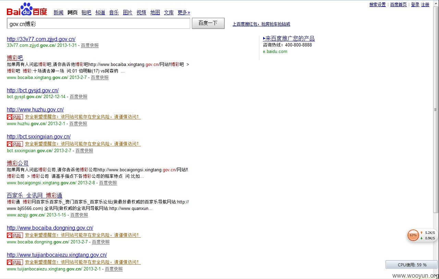439x279 pixels.
Task: Click the vertical page scrollbar
Action: 436,109
